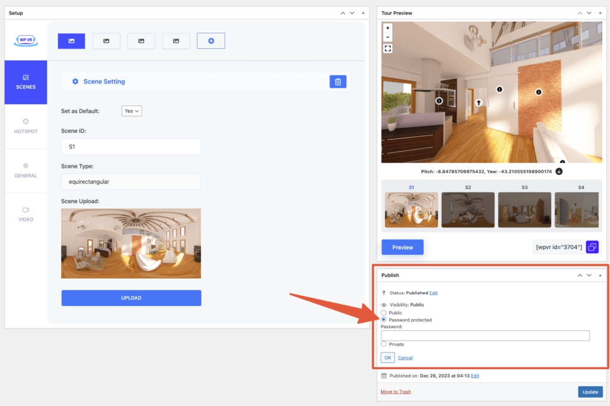Click the arrow scene hotspot in preview
This screenshot has width=610, height=406.
click(478, 102)
